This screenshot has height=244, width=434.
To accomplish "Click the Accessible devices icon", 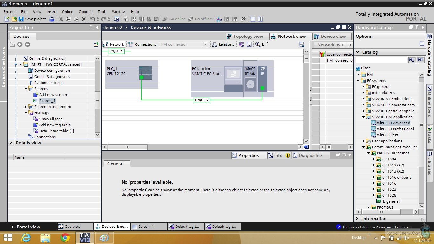I will pos(220,19).
